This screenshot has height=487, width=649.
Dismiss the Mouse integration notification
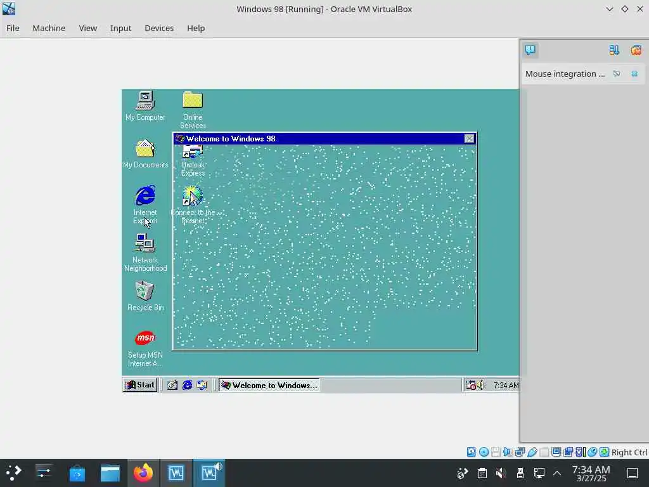click(634, 74)
